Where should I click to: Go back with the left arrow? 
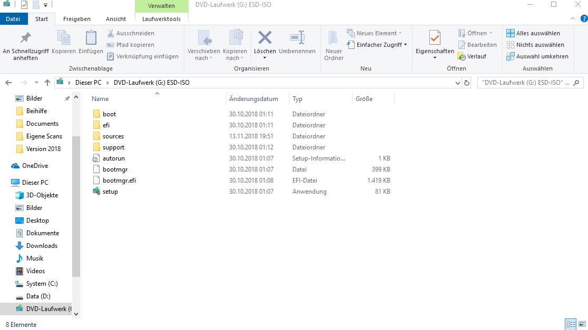pyautogui.click(x=8, y=83)
